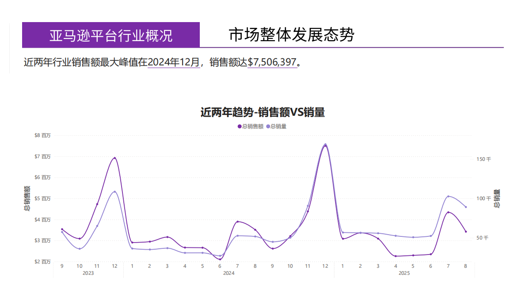Screen dimensions: 526x304
Task: Click month 8 label of year 2025
Action: [465, 266]
